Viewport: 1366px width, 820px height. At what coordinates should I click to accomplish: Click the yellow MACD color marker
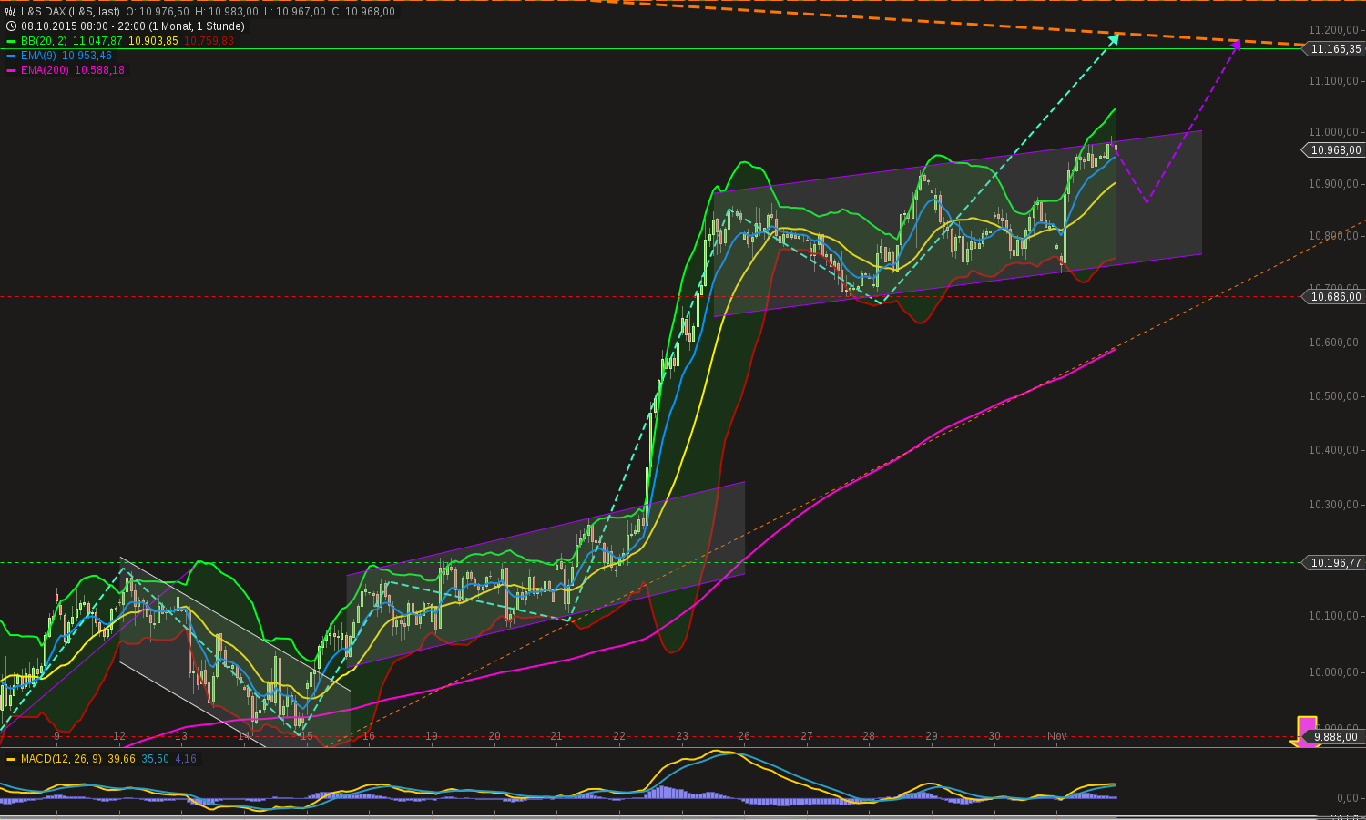tap(11, 759)
